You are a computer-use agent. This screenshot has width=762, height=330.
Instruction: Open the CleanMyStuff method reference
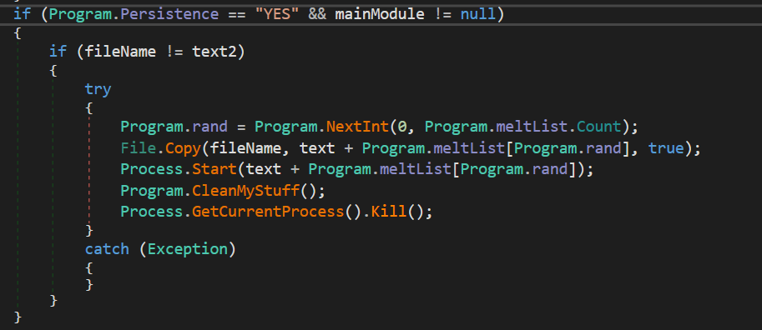click(x=245, y=191)
